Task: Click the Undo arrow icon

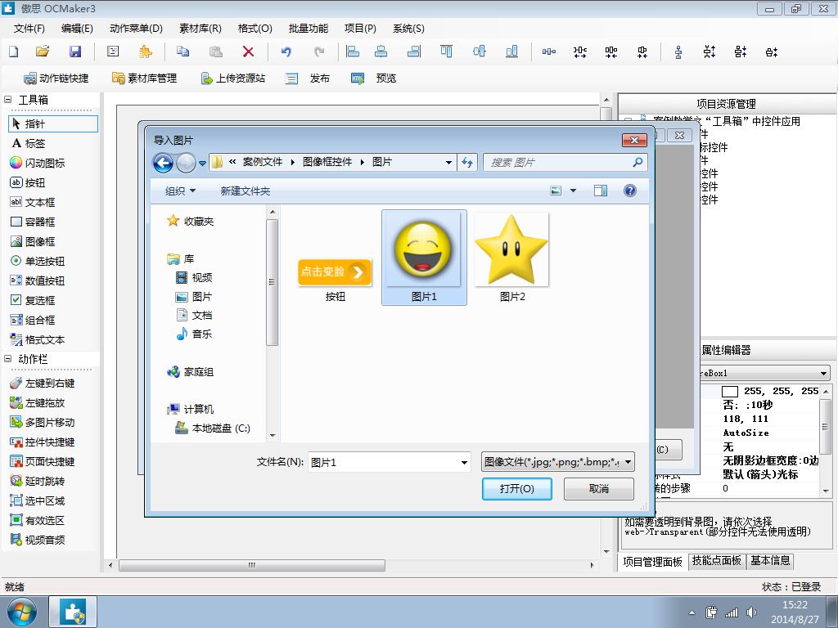Action: click(286, 52)
